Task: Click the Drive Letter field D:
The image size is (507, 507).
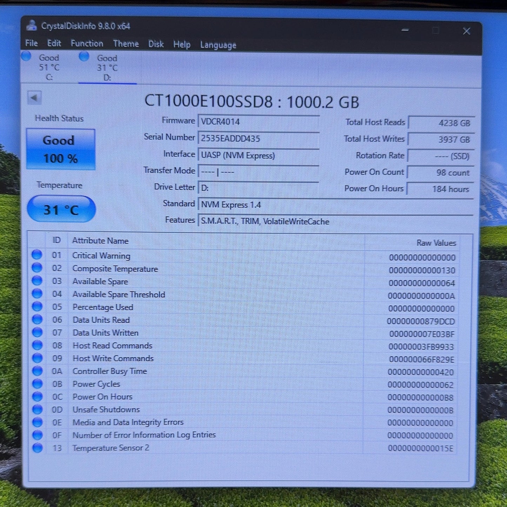Action: 259,188
